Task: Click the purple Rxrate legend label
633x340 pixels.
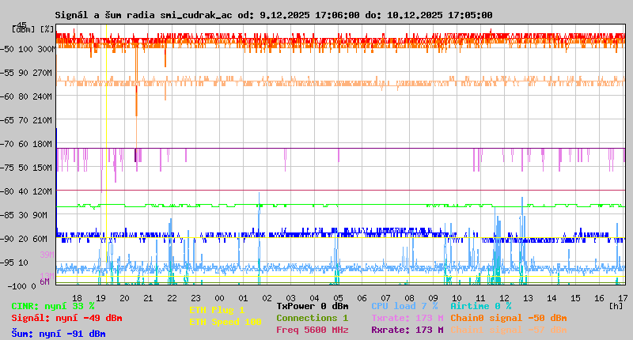Action: pyautogui.click(x=407, y=330)
